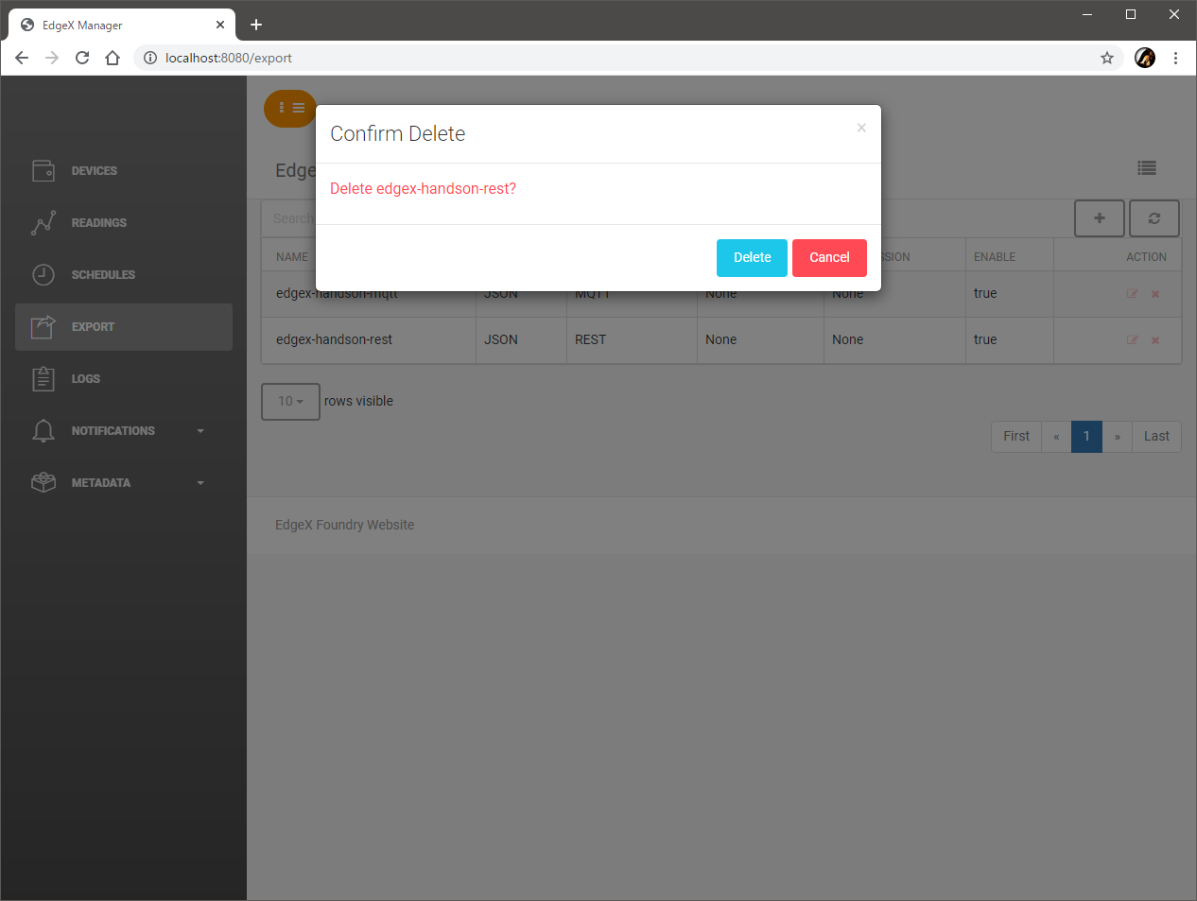Bookmark this page with the star icon
1197x901 pixels.
coord(1107,58)
